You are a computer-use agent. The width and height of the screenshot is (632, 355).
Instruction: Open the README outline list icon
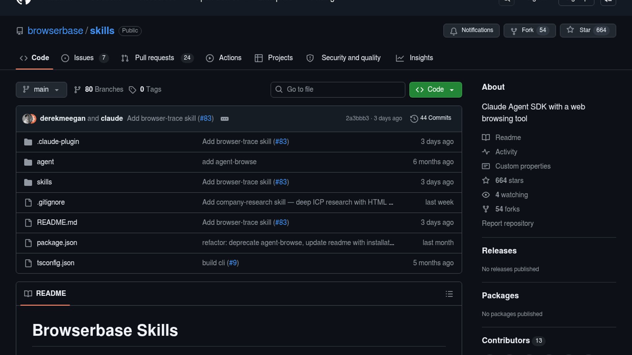[449, 294]
